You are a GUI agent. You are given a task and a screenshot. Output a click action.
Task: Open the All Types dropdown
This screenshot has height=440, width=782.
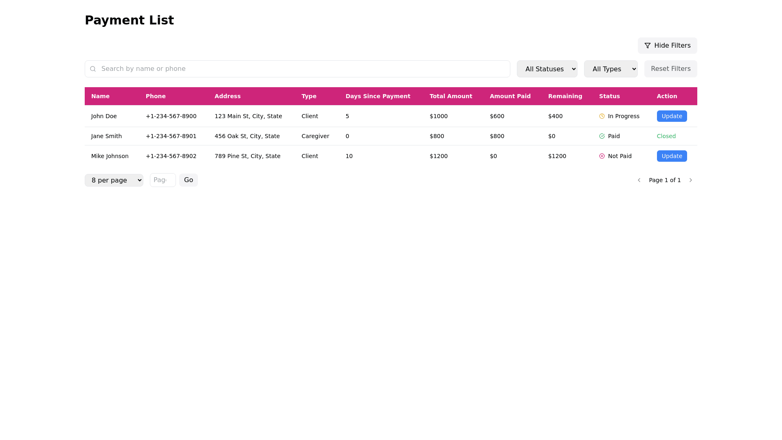[611, 69]
